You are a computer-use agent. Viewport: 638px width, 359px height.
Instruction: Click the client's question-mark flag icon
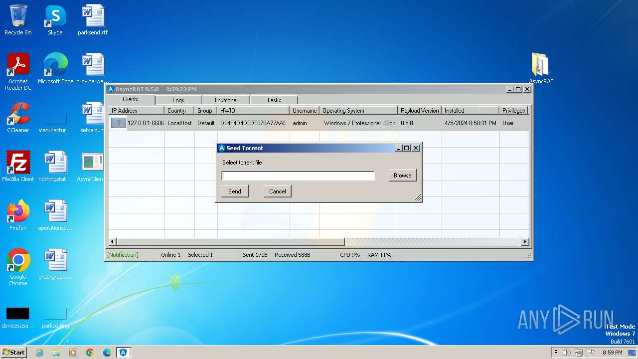tap(118, 123)
